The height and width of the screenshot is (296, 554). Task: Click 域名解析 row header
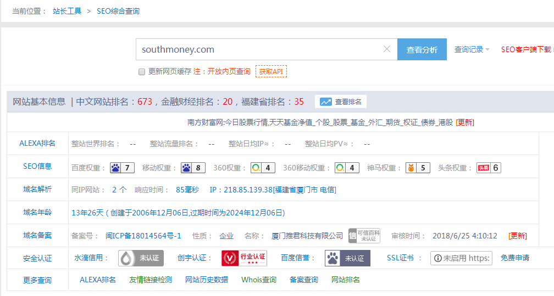point(37,189)
